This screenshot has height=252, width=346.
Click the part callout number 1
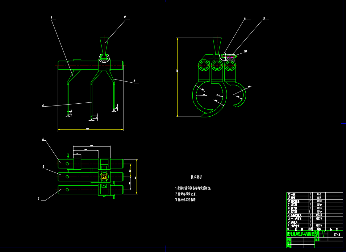tap(52, 17)
